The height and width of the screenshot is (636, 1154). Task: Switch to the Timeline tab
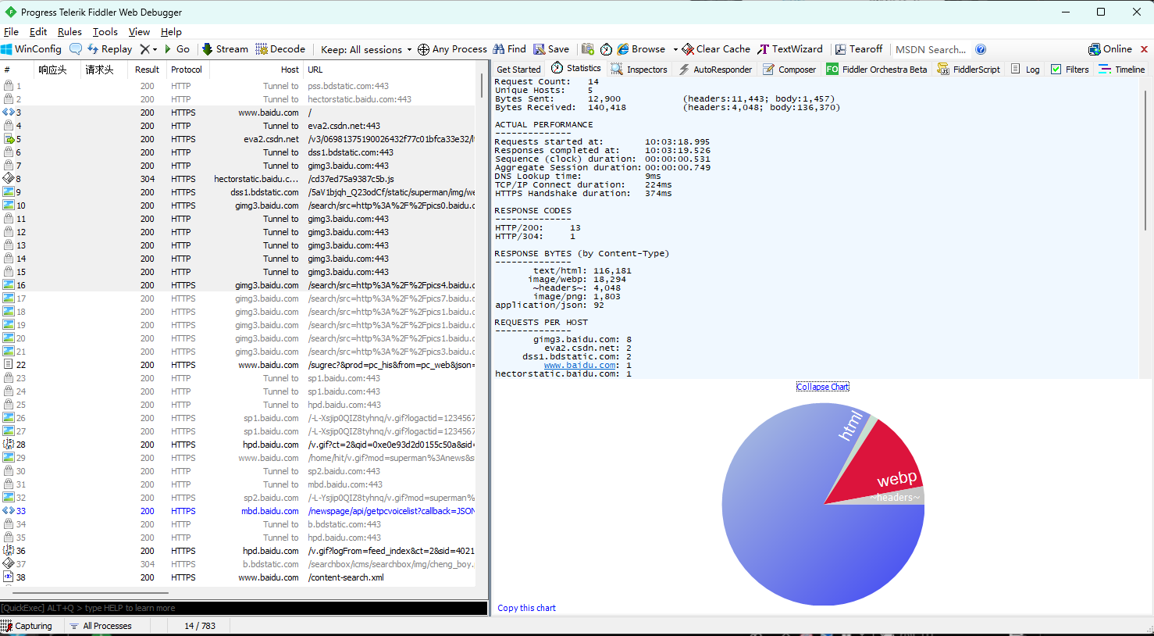pyautogui.click(x=1122, y=70)
